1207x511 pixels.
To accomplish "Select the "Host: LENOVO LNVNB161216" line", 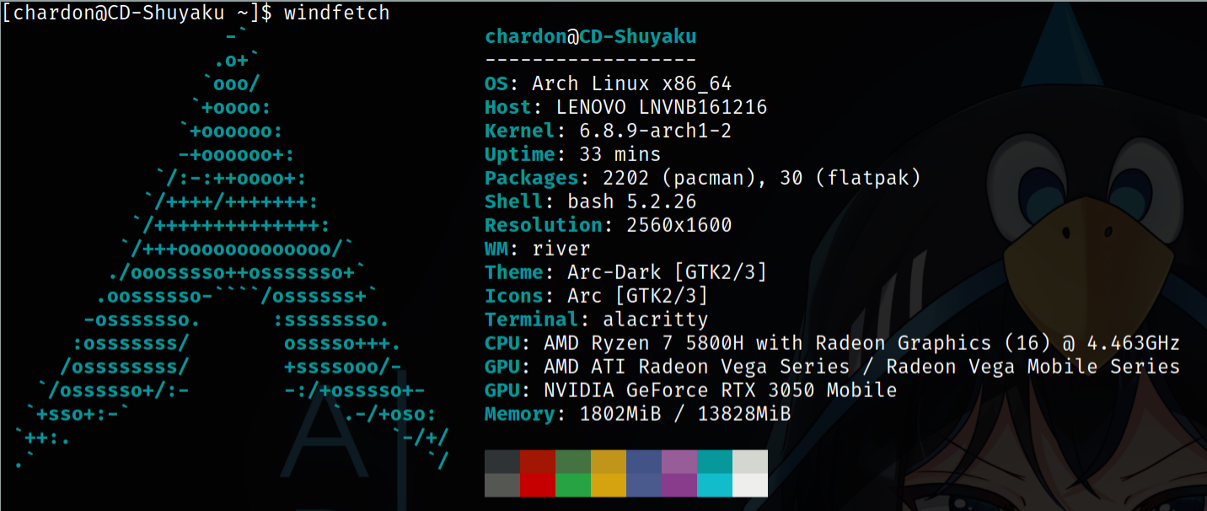I will [625, 108].
